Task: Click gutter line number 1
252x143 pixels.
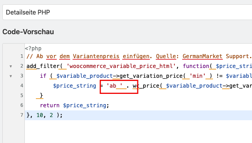Action: (x=22, y=56)
